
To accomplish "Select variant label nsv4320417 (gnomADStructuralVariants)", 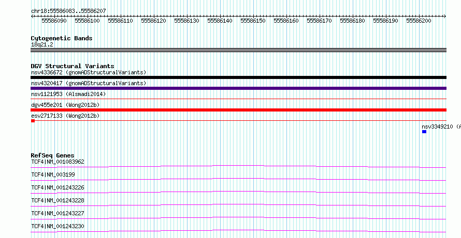I will pos(89,83).
